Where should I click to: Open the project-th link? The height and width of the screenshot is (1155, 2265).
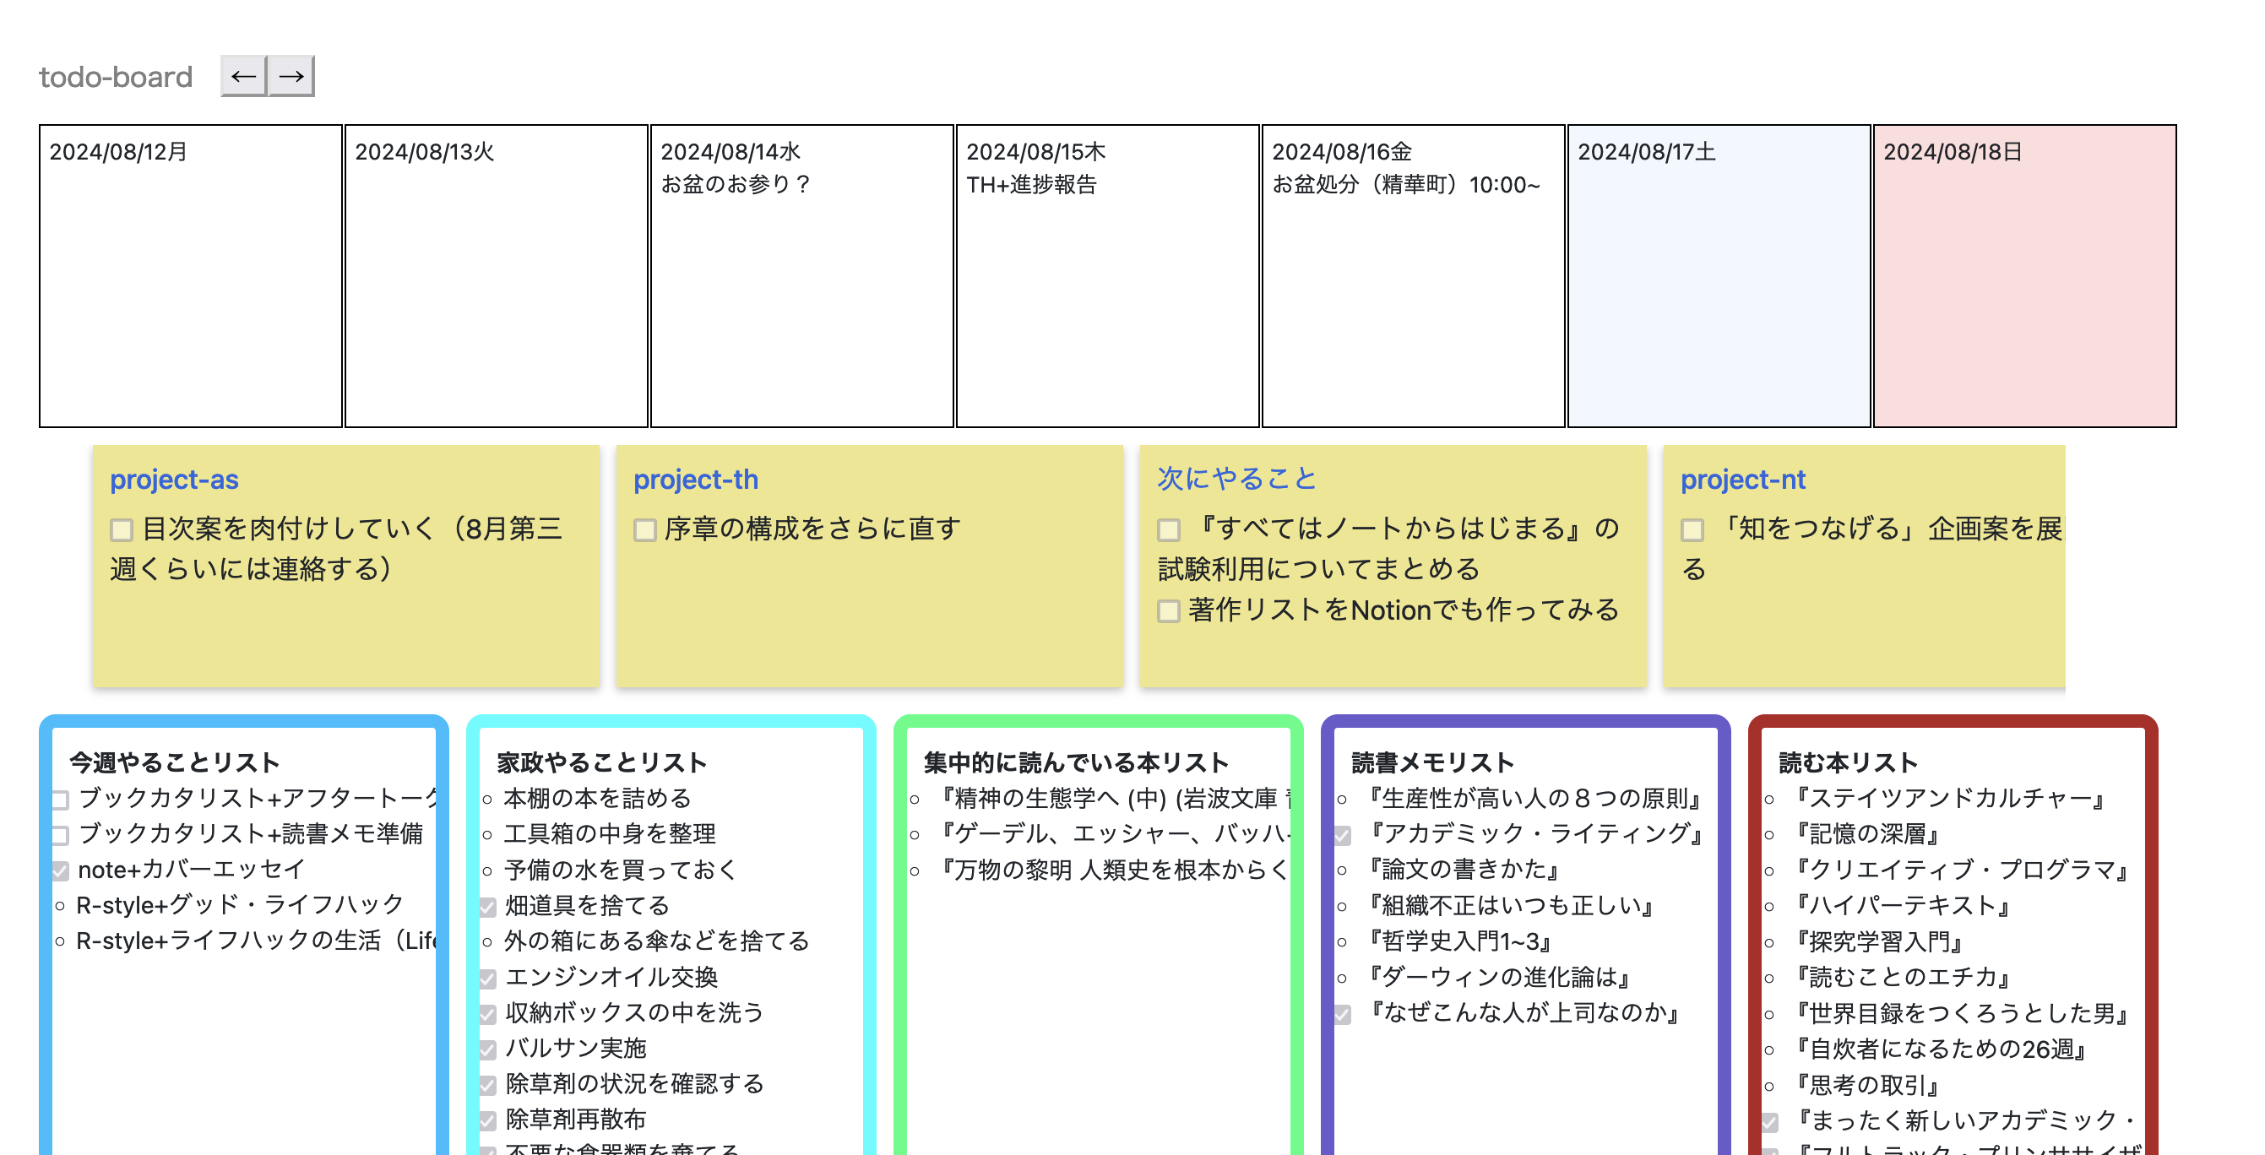coord(696,480)
